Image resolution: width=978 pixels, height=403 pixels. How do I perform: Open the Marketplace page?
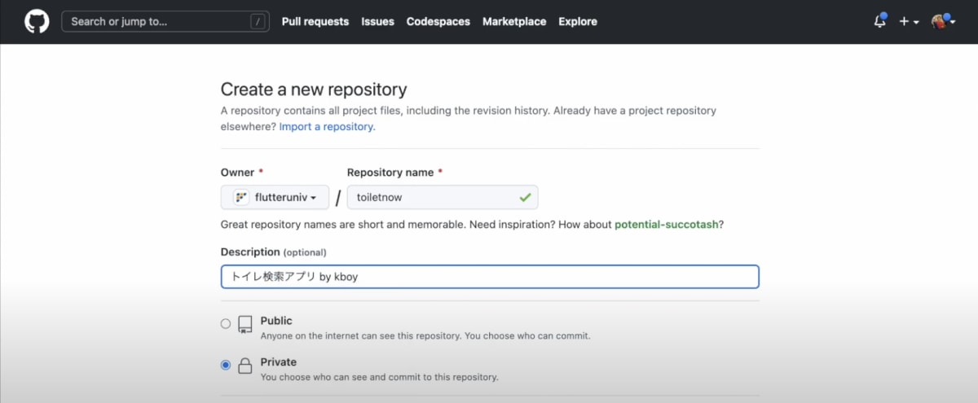[514, 22]
